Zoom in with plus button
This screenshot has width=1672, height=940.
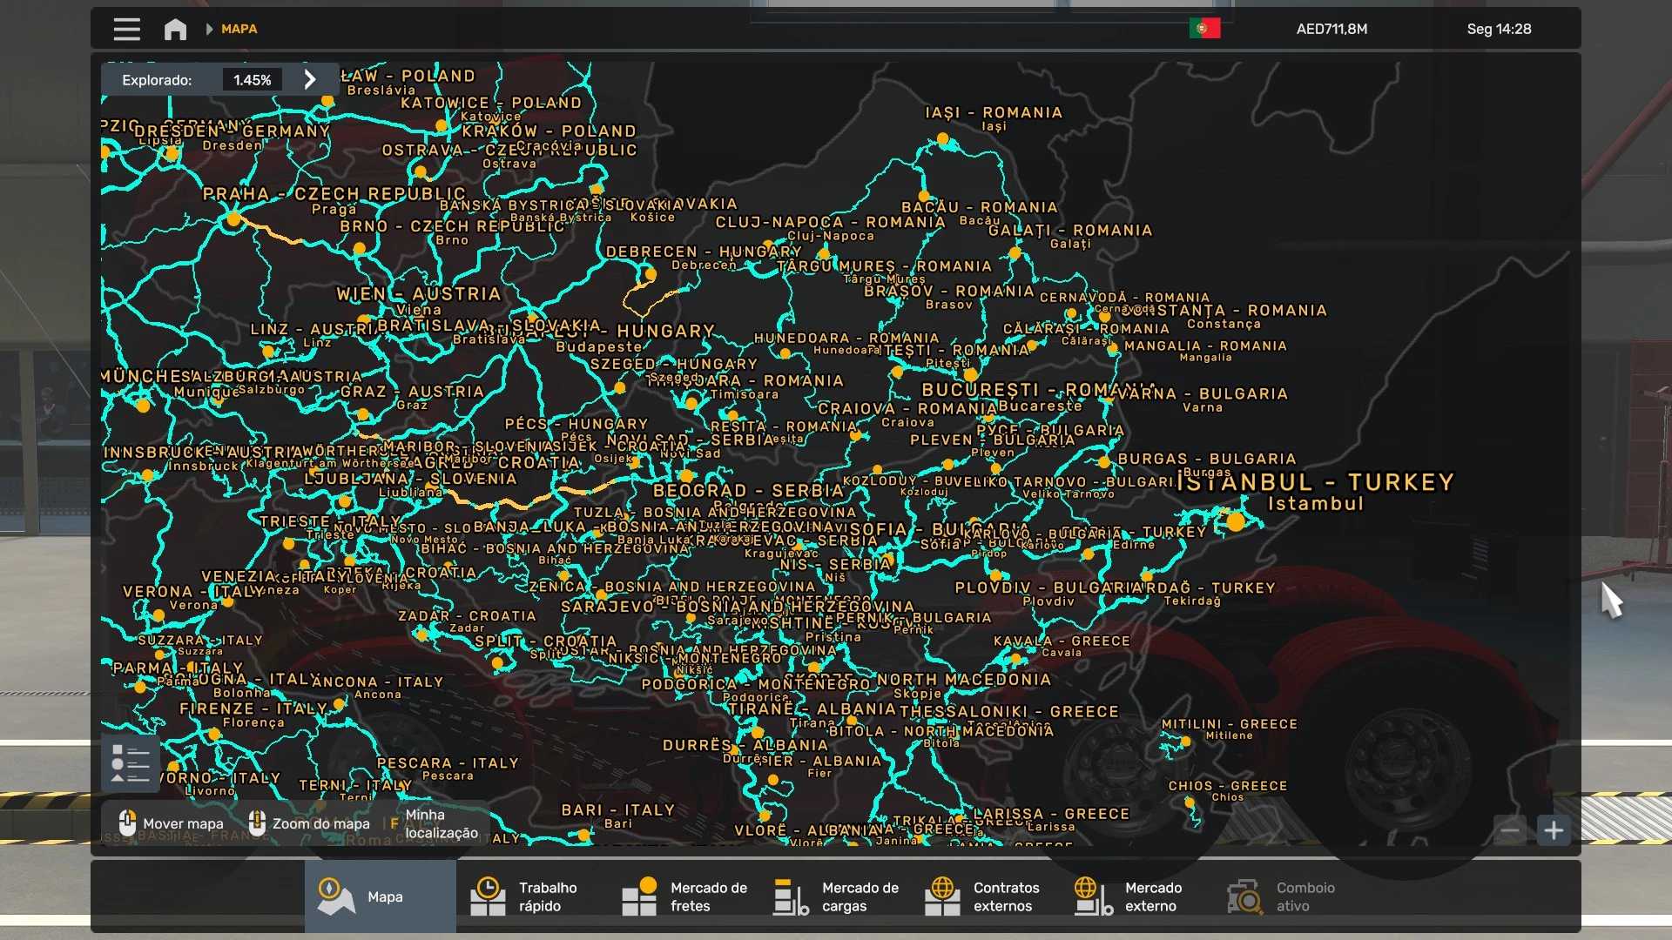click(1554, 830)
